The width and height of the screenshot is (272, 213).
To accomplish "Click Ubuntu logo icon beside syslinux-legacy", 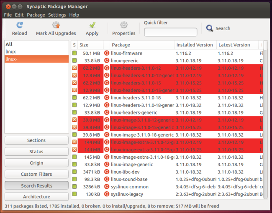I will (107, 194).
